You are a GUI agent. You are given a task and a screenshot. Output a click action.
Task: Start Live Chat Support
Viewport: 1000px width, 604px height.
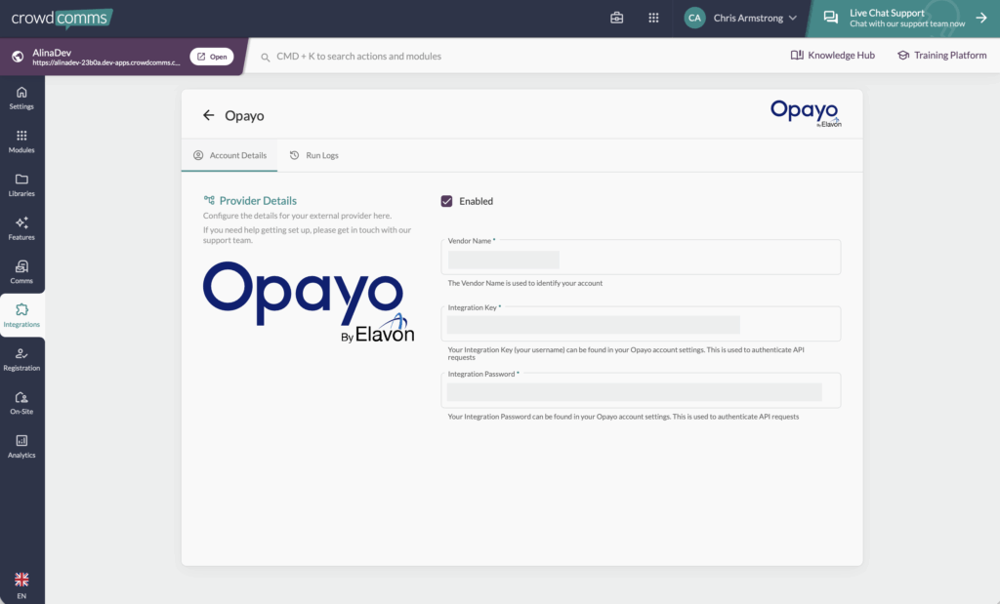[904, 18]
